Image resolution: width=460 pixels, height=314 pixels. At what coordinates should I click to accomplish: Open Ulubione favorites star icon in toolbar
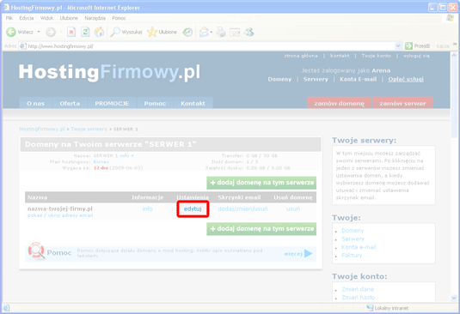(152, 32)
